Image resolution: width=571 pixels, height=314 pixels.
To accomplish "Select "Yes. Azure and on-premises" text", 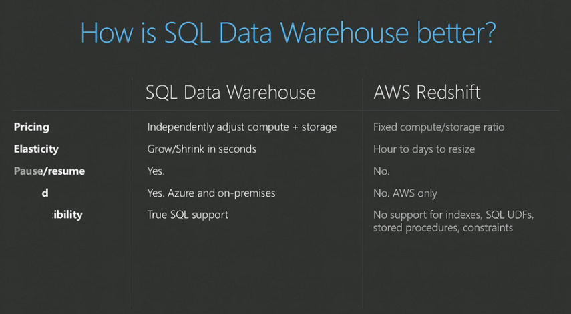I will (211, 193).
